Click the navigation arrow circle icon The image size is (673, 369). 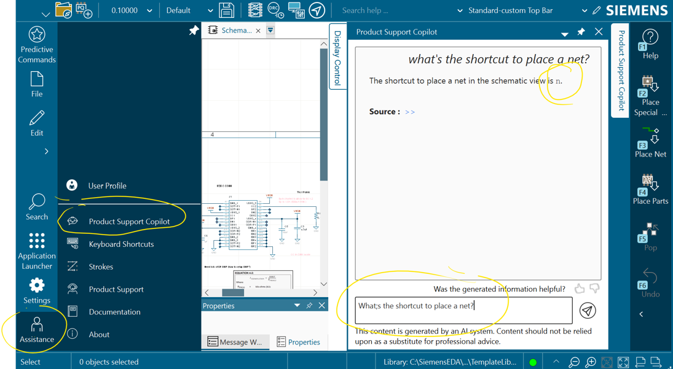(x=317, y=10)
